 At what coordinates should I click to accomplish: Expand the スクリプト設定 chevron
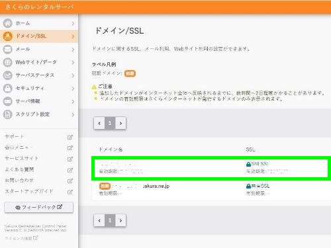73,114
